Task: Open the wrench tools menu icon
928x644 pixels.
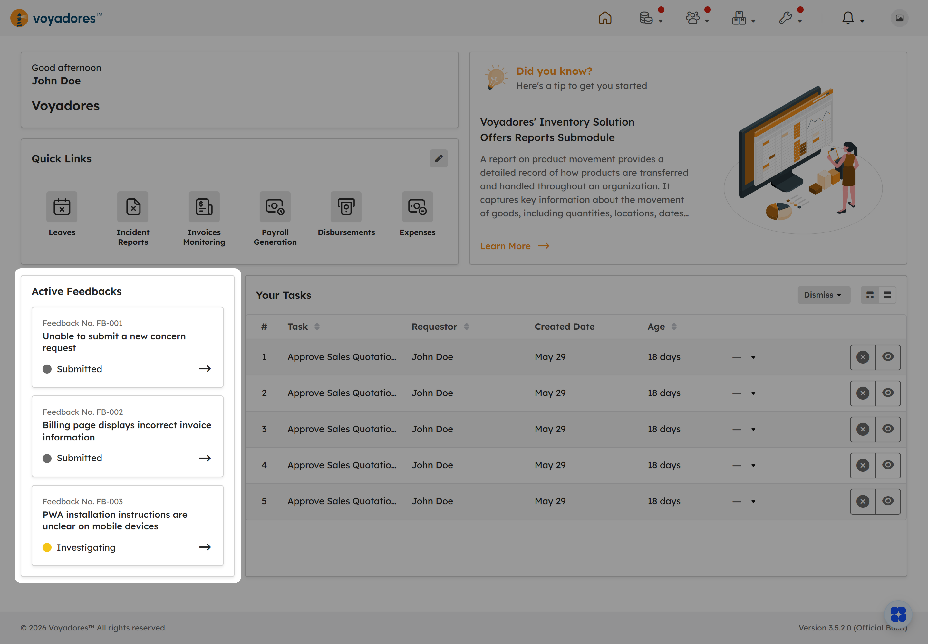Action: tap(786, 18)
